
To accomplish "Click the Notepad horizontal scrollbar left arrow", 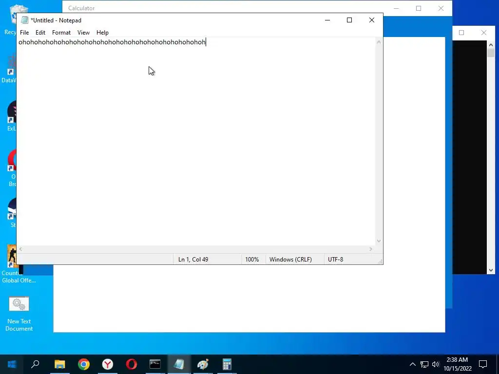I will pos(20,249).
